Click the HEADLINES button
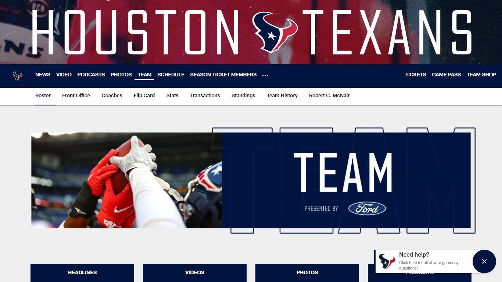Image resolution: width=502 pixels, height=282 pixels. tap(82, 273)
